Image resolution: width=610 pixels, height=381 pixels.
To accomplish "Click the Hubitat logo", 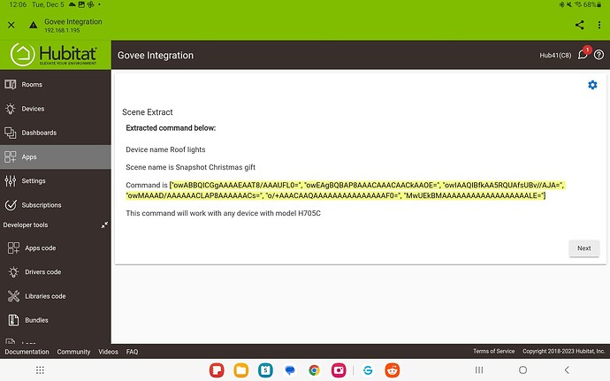I will (54, 55).
